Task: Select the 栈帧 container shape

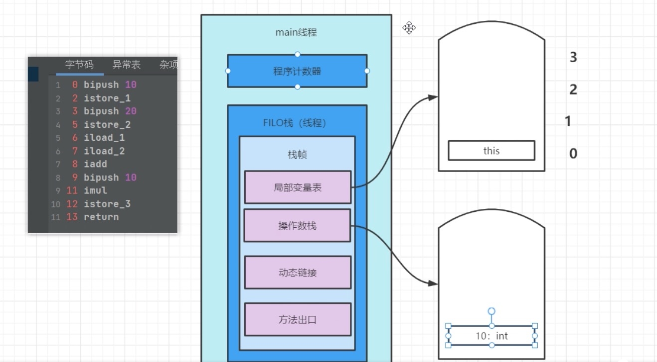Action: 298,154
